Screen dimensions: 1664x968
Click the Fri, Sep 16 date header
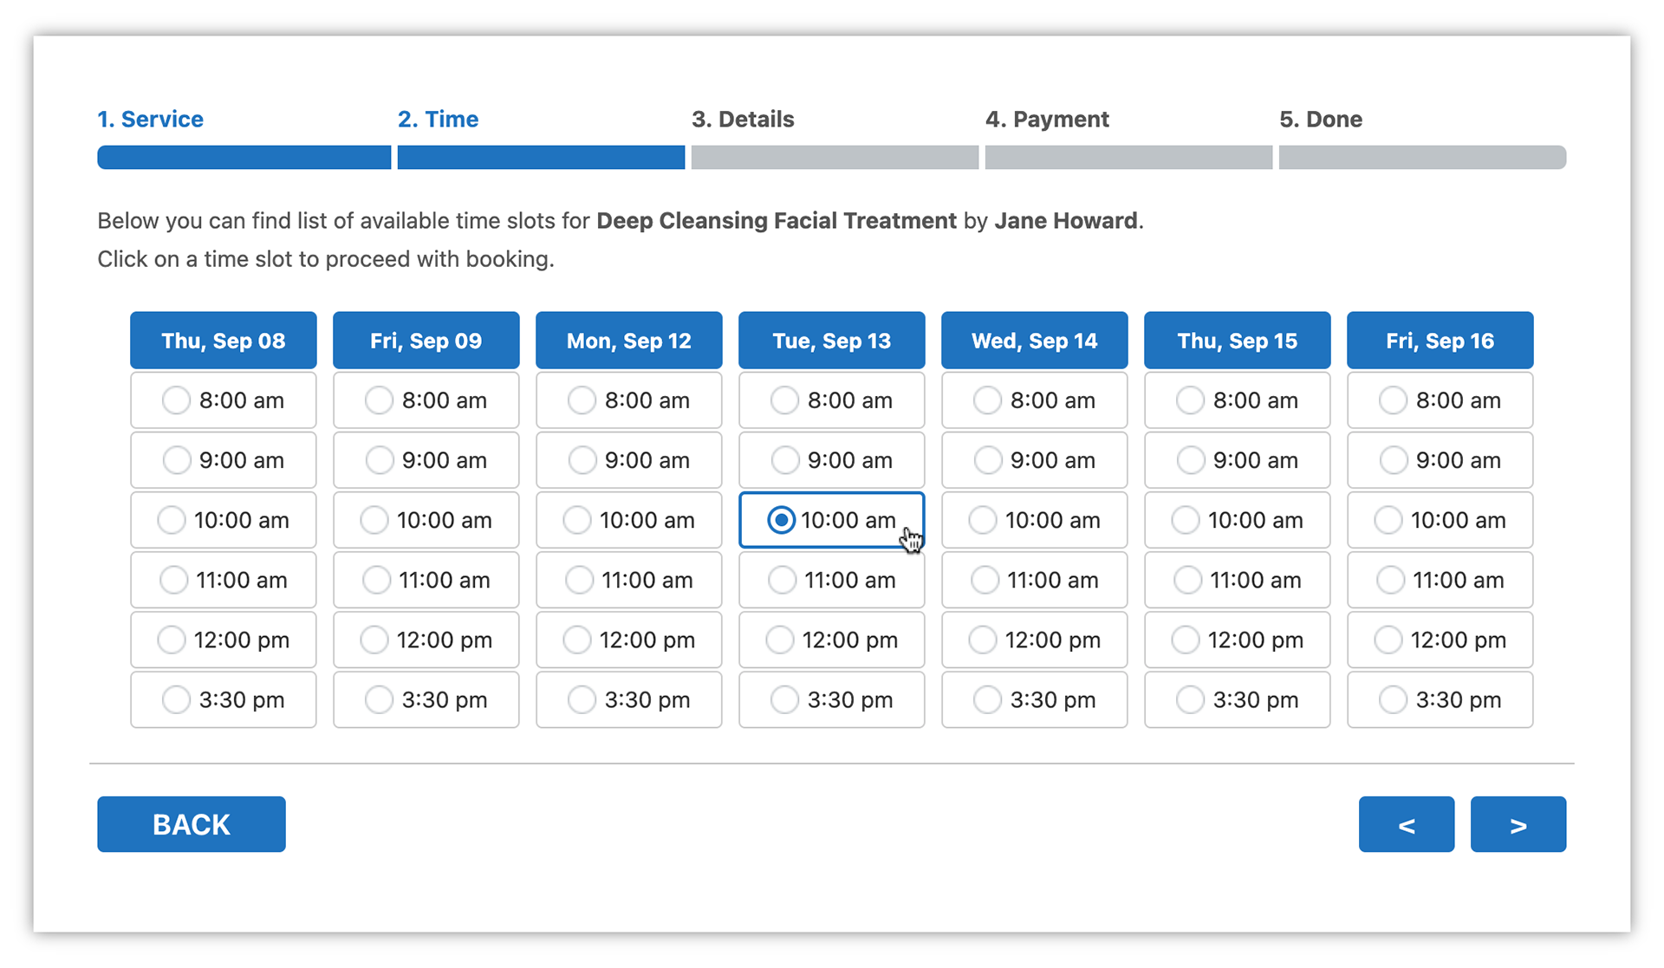[1440, 341]
